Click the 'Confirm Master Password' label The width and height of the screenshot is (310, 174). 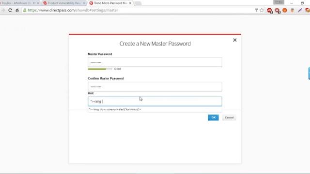click(106, 78)
